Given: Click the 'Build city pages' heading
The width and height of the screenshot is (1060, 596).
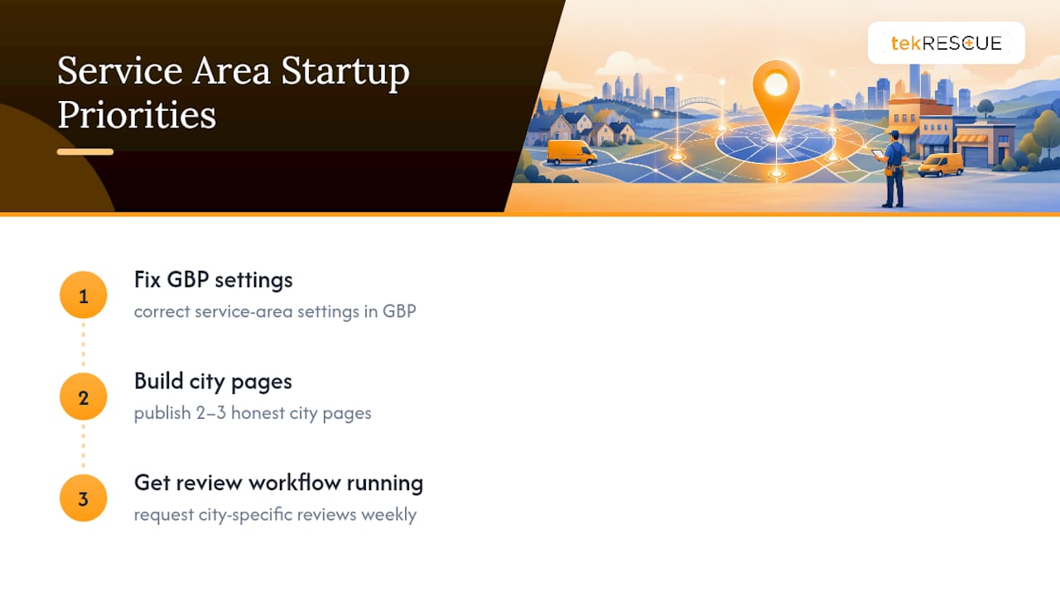Looking at the screenshot, I should coord(213,382).
